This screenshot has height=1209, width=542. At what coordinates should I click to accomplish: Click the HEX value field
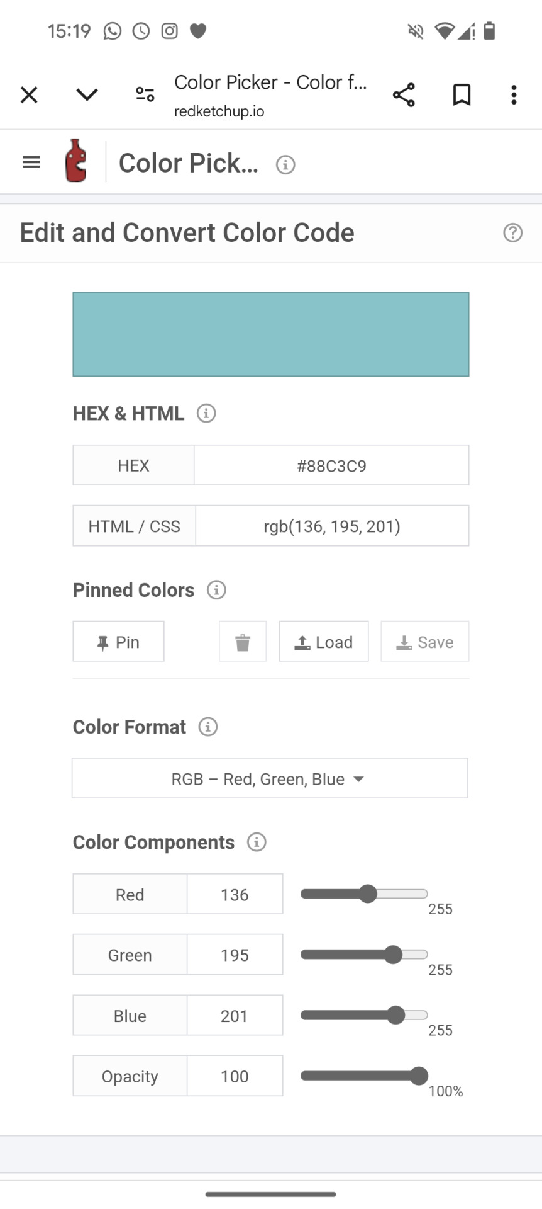tap(331, 466)
